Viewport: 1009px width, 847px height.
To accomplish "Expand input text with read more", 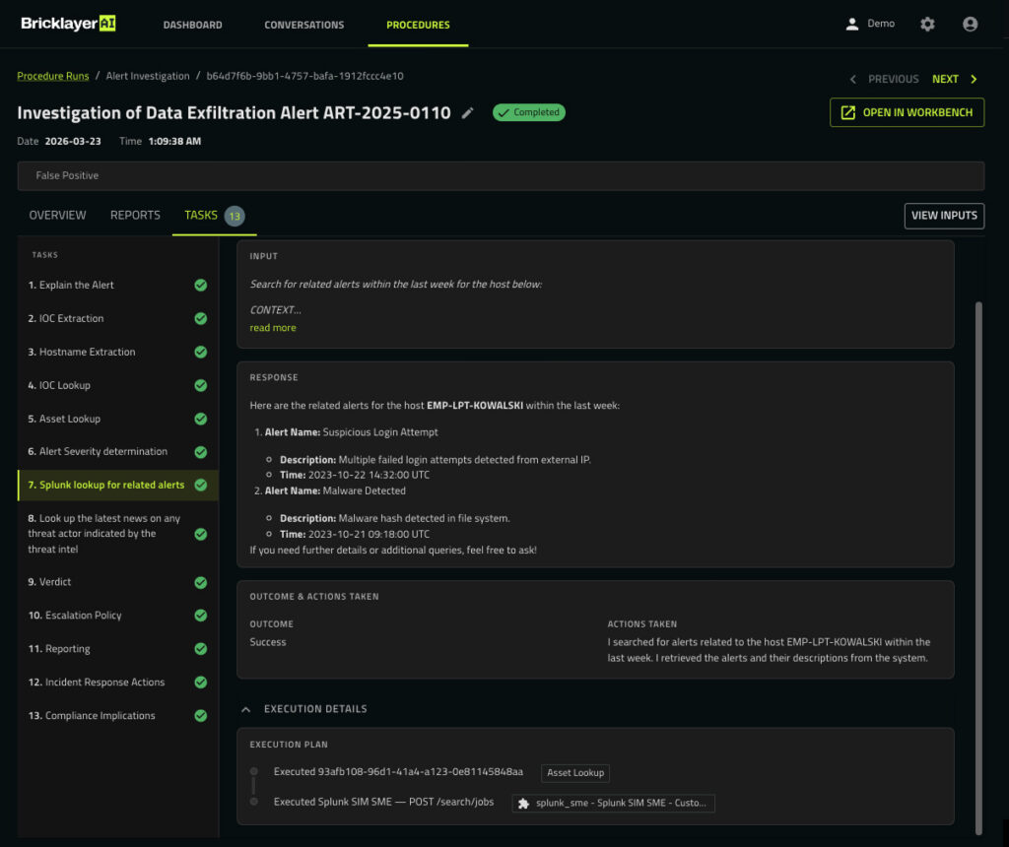I will coord(273,328).
